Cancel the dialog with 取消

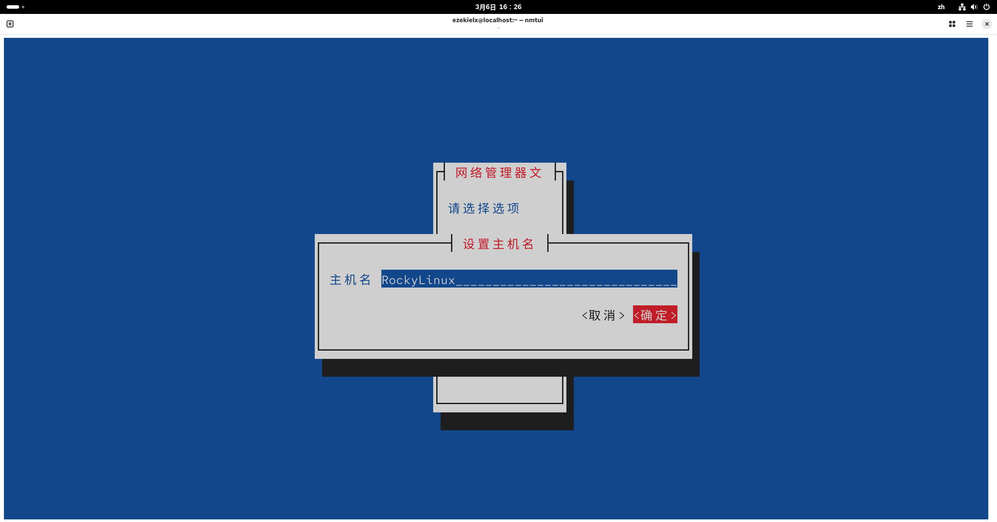click(x=603, y=315)
